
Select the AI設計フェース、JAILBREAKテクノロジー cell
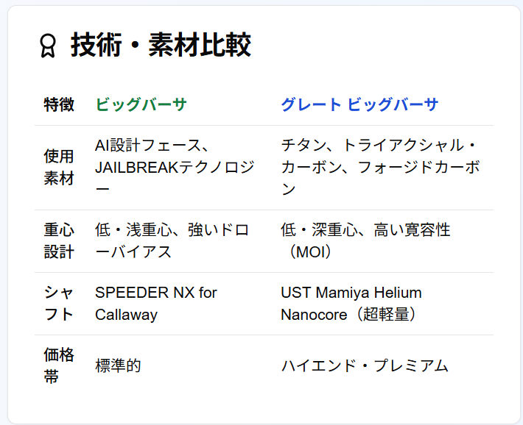(x=175, y=168)
